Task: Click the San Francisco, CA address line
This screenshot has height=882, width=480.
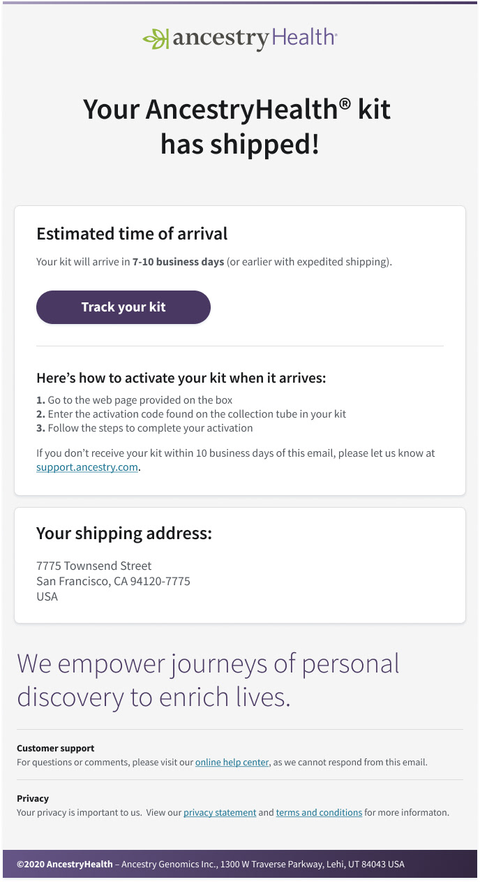Action: click(113, 581)
